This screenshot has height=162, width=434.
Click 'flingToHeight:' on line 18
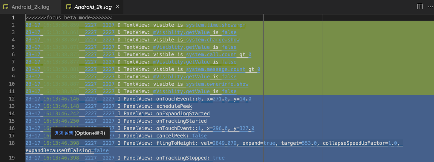click(177, 143)
